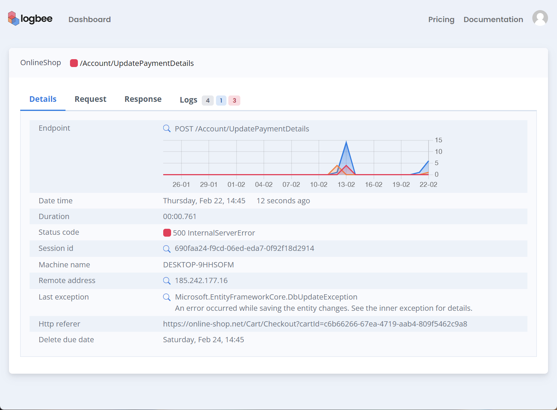Click the red 3 error logs badge
557x410 pixels.
(234, 100)
